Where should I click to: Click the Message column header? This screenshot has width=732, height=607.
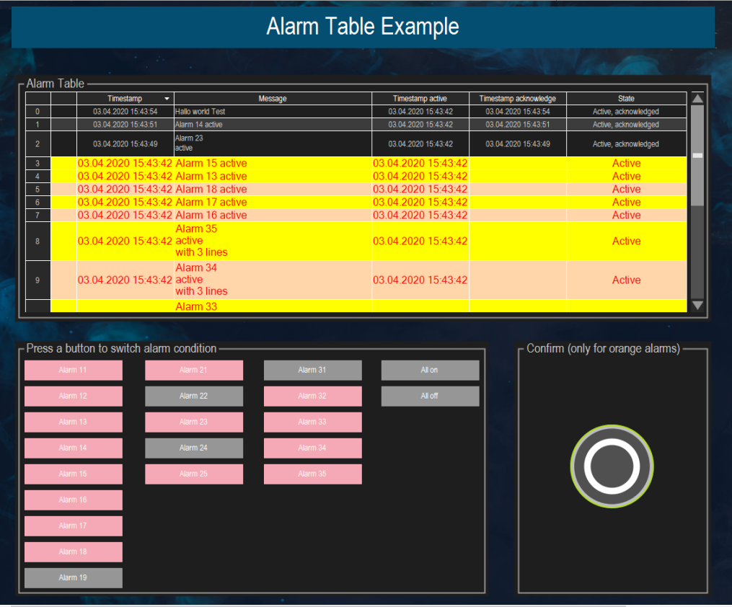[272, 99]
